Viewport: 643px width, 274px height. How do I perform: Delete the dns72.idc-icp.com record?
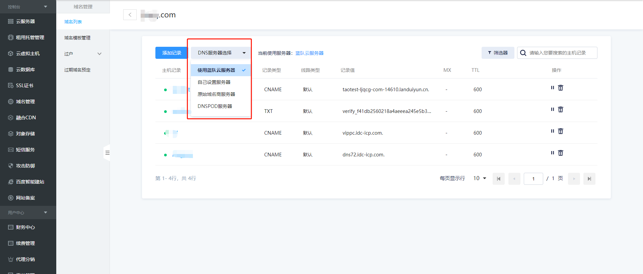(561, 153)
